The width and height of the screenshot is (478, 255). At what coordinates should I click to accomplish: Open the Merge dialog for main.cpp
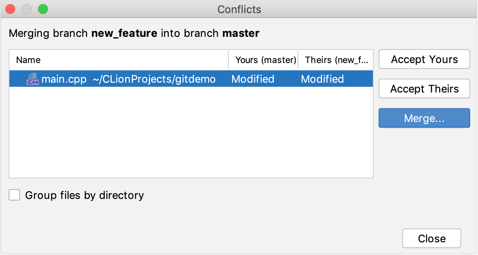coord(424,118)
